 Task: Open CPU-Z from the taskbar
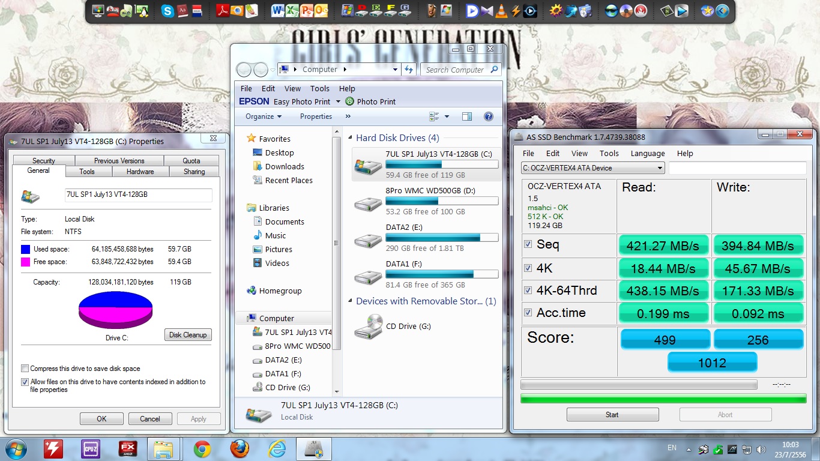point(91,449)
